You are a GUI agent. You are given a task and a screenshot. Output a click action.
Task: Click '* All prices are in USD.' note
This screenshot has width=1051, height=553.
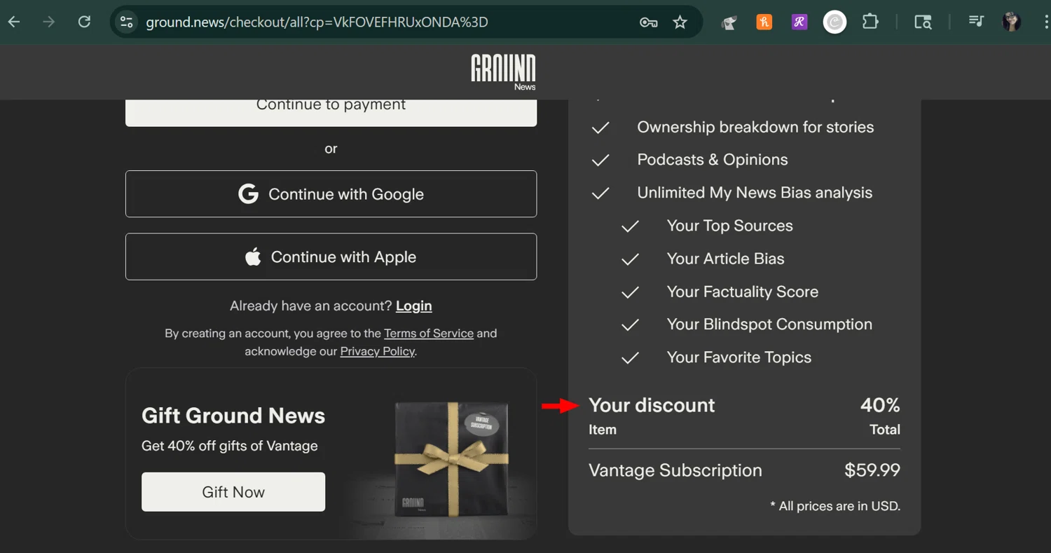[x=835, y=506]
